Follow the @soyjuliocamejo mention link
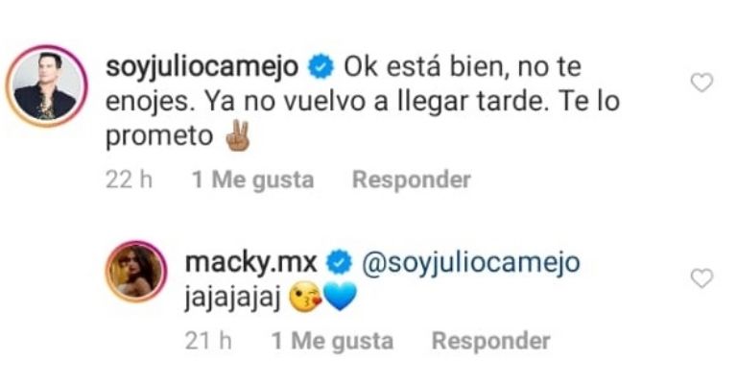737x384 pixels. pyautogui.click(x=470, y=262)
